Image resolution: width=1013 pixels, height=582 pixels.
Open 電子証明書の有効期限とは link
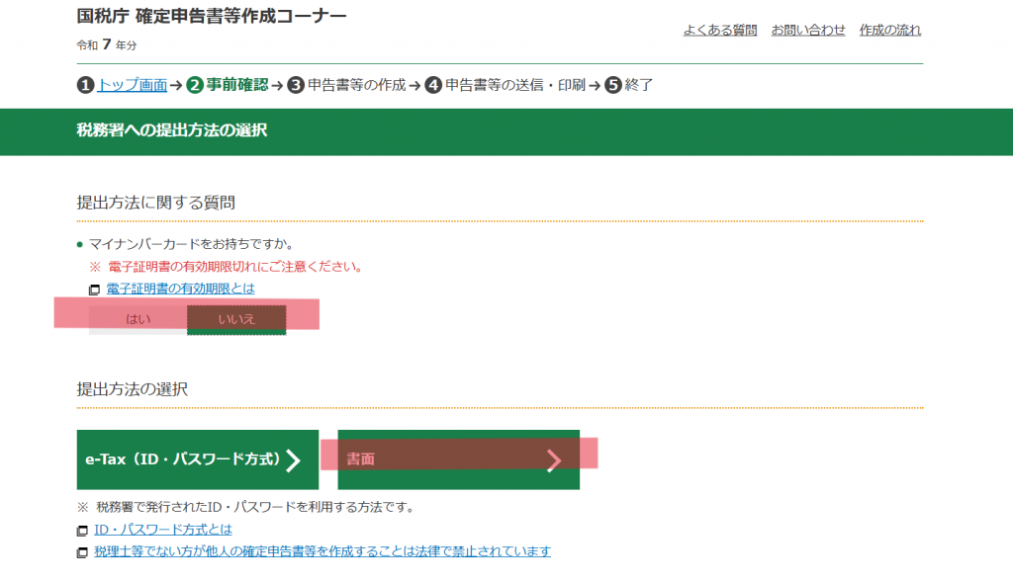click(x=180, y=289)
